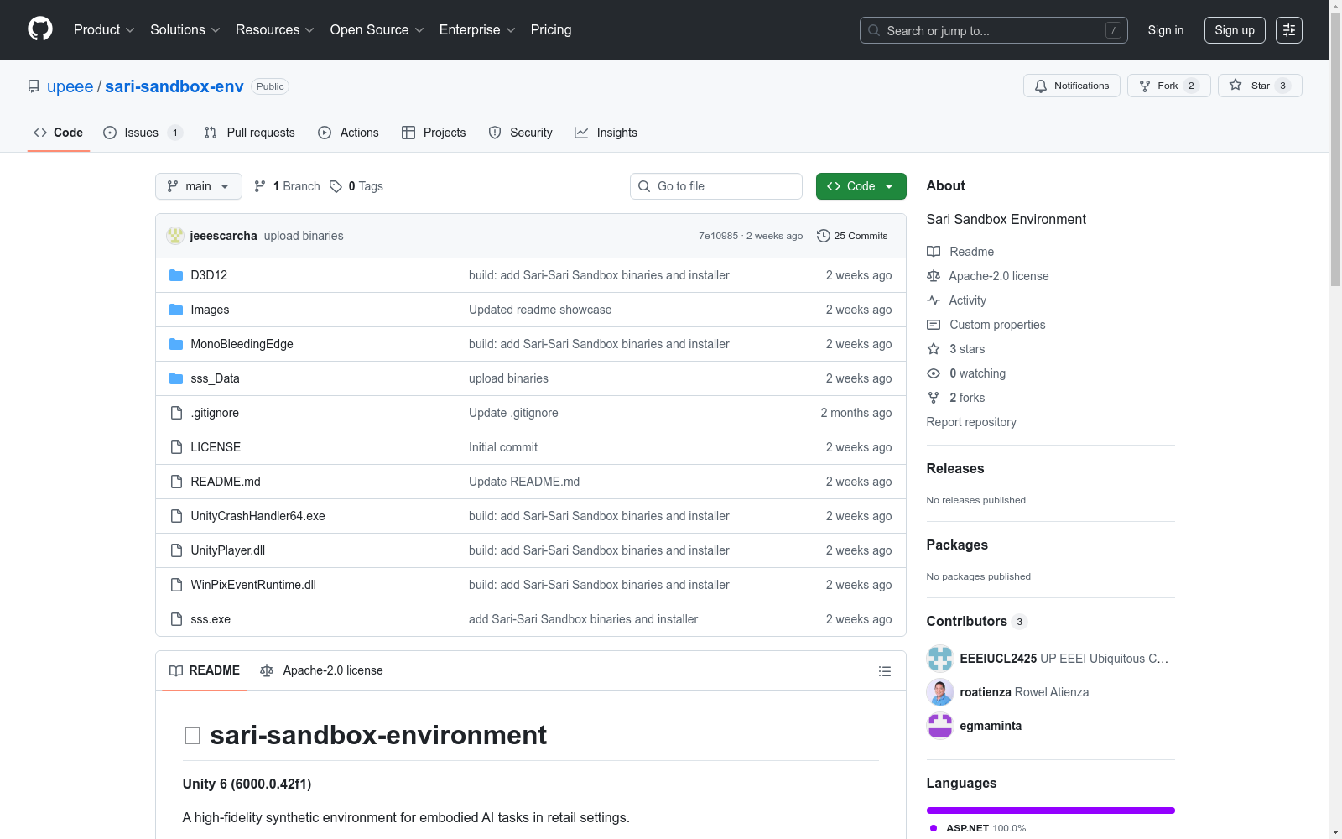The height and width of the screenshot is (839, 1342).
Task: Open the Images folder icon
Action: pyautogui.click(x=176, y=310)
